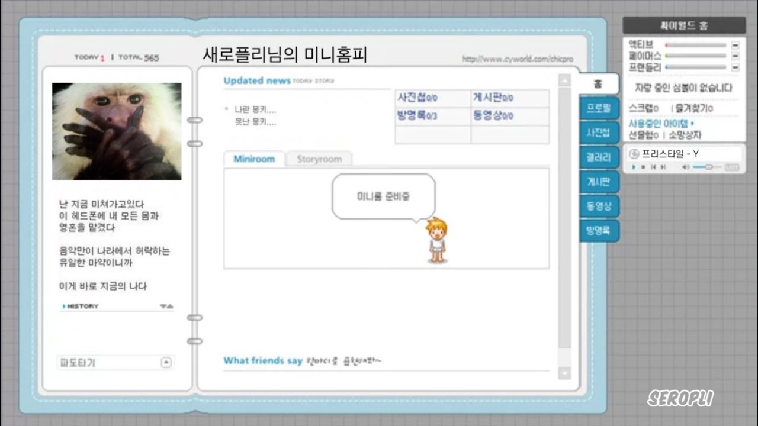Skip to next track in music player
This screenshot has height=426, width=758.
coord(663,167)
